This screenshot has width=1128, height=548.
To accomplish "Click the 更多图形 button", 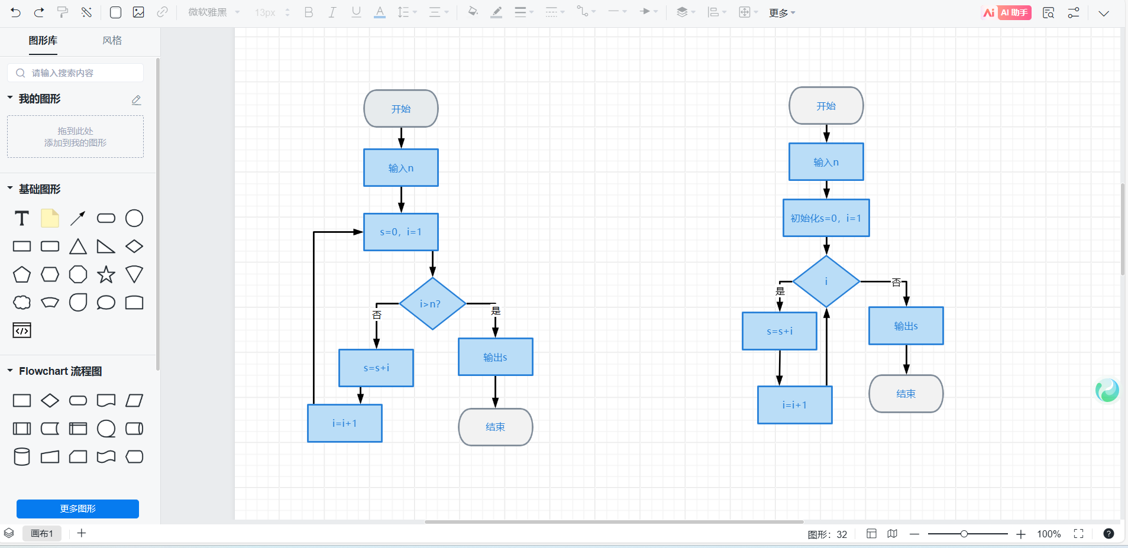I will click(x=77, y=508).
